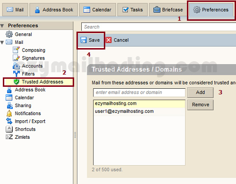236x184 pixels.
Task: Open Sharing preferences
Action: [x=23, y=106]
